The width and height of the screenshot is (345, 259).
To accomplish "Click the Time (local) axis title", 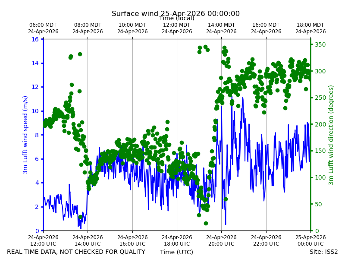I will pyautogui.click(x=177, y=18).
